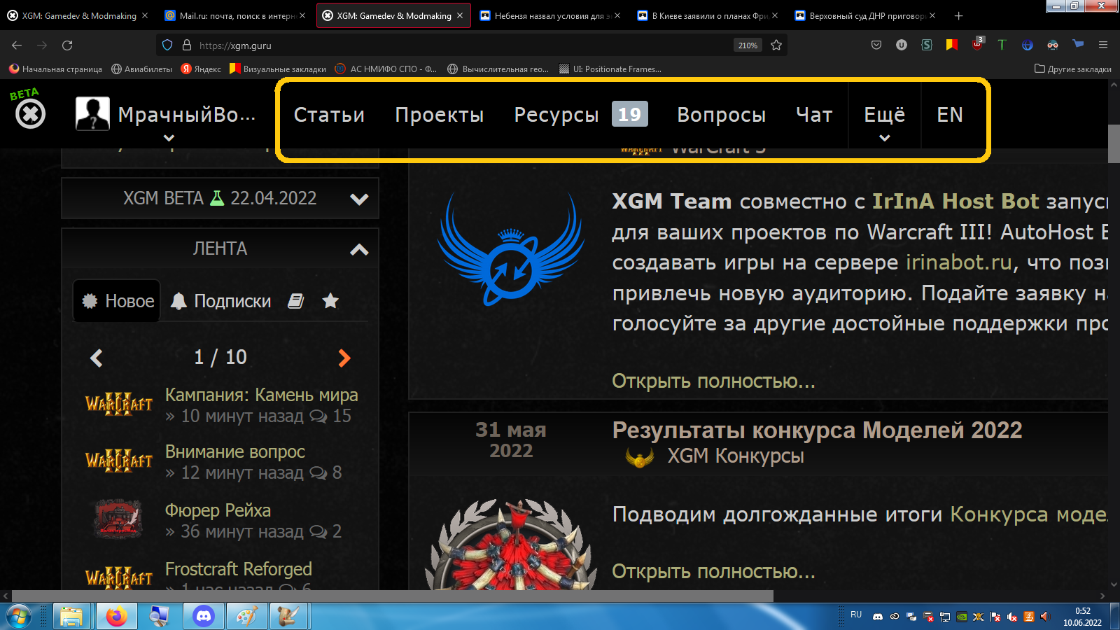
Task: Go back to the previous page
Action: 17,45
